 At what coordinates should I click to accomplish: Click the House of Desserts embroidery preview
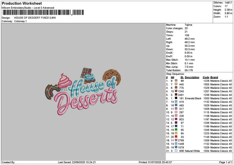[83, 91]
